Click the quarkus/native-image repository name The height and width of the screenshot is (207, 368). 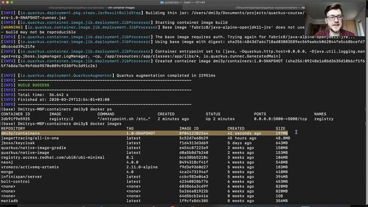[x=25, y=152]
